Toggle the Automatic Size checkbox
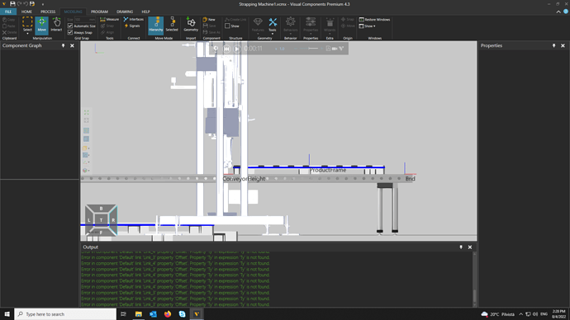 (70, 26)
